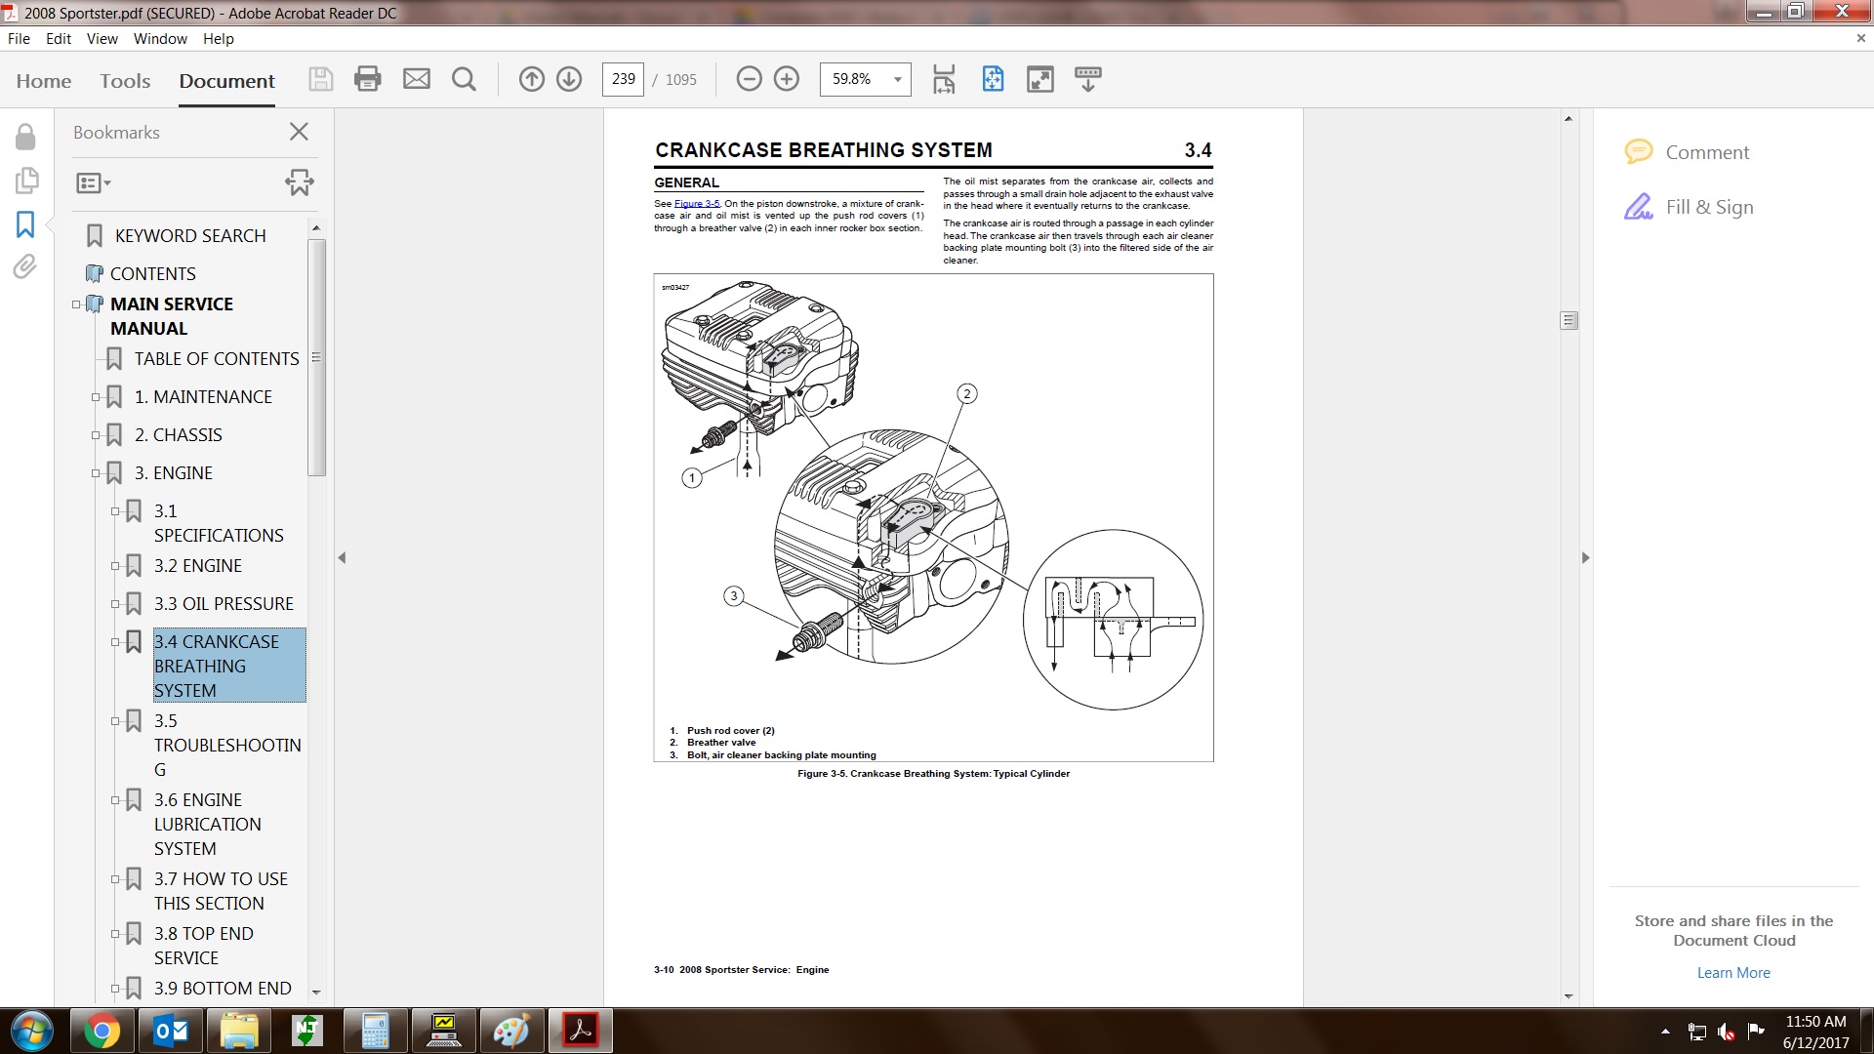Click the Send file by email icon
Image resolution: width=1874 pixels, height=1054 pixels.
(x=417, y=79)
